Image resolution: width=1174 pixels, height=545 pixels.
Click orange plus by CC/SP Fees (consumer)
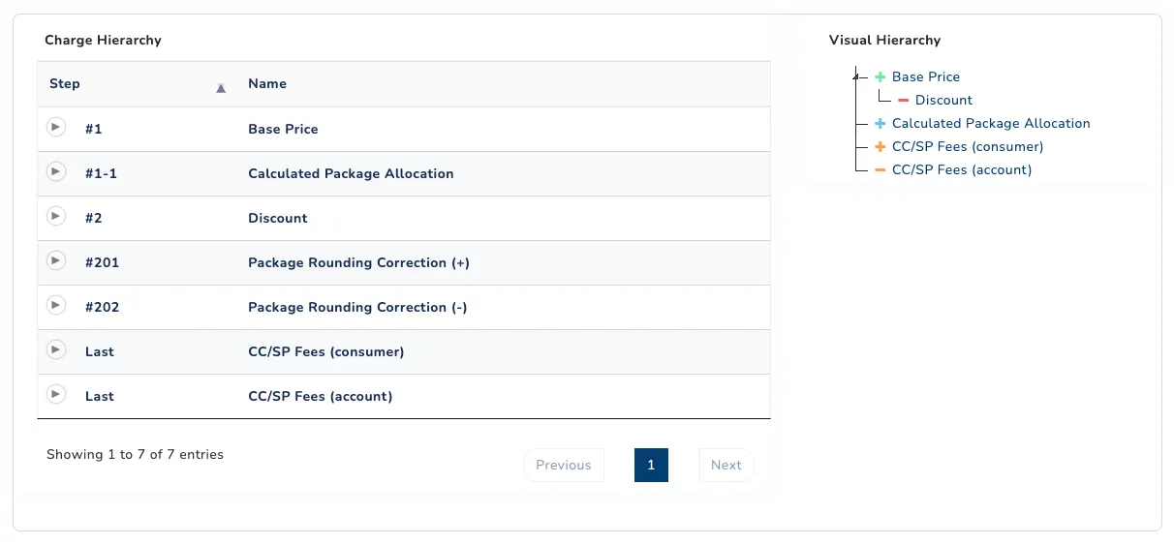880,146
